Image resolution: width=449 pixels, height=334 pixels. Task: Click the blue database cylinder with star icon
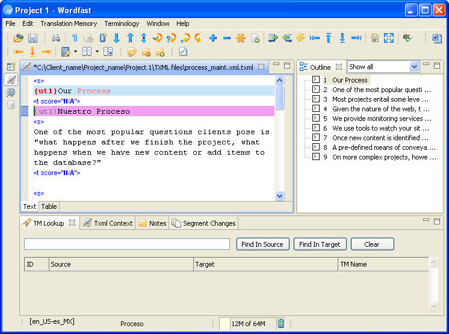click(x=103, y=38)
